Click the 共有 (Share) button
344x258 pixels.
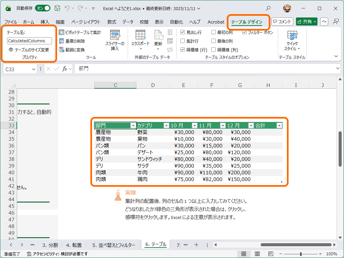point(306,21)
